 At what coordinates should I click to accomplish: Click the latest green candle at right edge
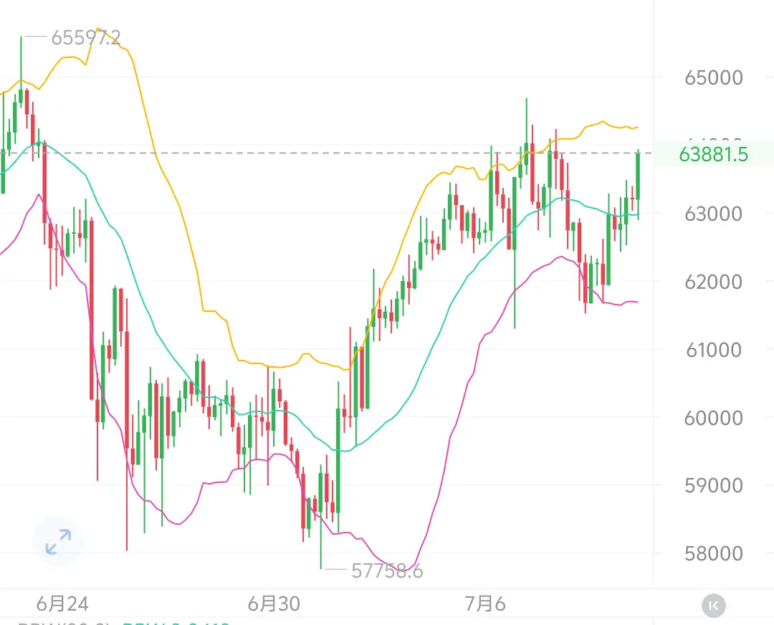pyautogui.click(x=639, y=176)
